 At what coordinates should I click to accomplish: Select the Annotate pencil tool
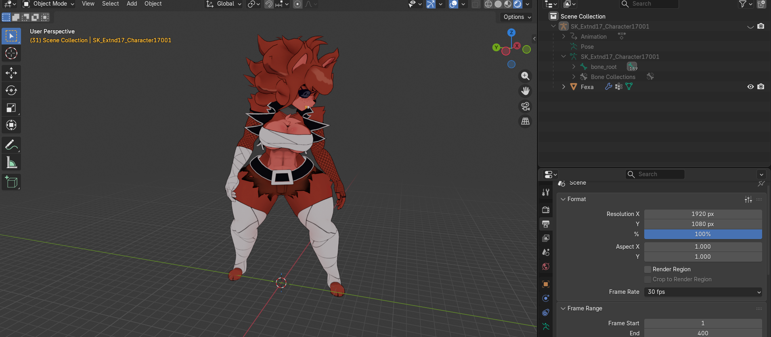tap(11, 145)
